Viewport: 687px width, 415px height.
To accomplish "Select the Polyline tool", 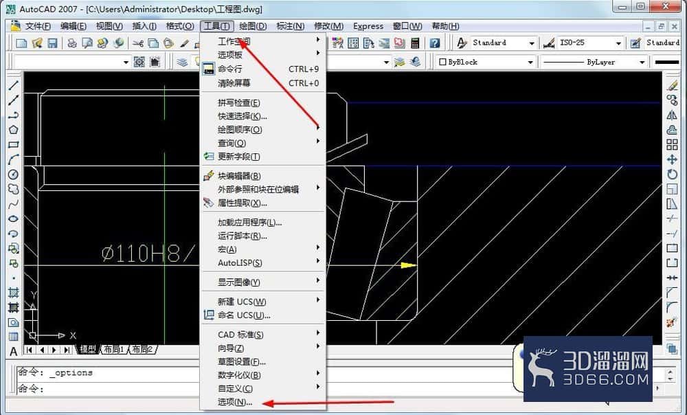I will 14,115.
